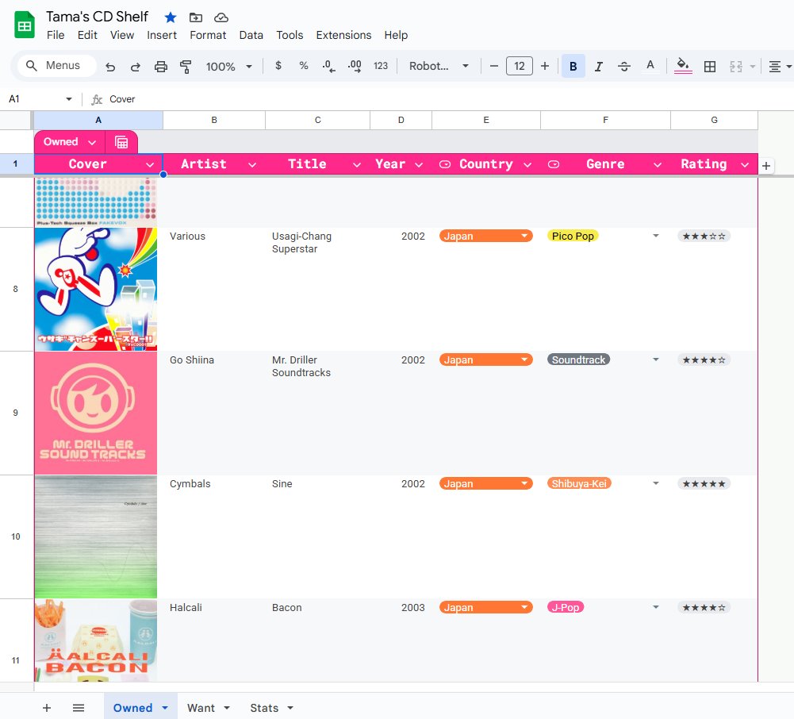
Task: Switch to the Want sheet tab
Action: click(x=201, y=708)
